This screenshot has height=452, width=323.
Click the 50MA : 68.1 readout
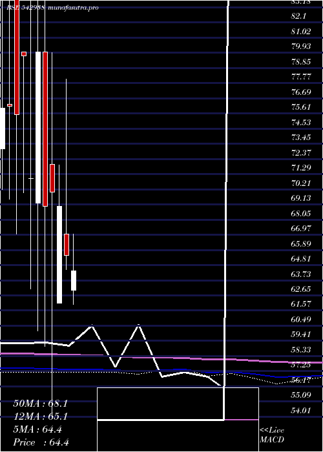coord(40,404)
